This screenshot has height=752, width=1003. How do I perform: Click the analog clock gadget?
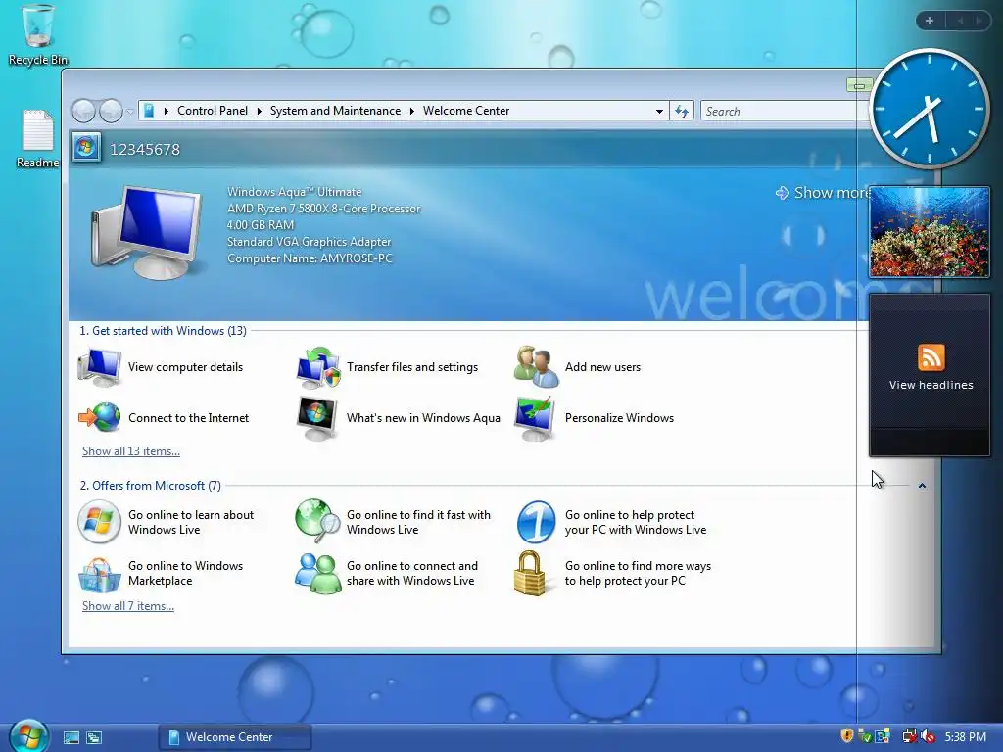(x=929, y=109)
